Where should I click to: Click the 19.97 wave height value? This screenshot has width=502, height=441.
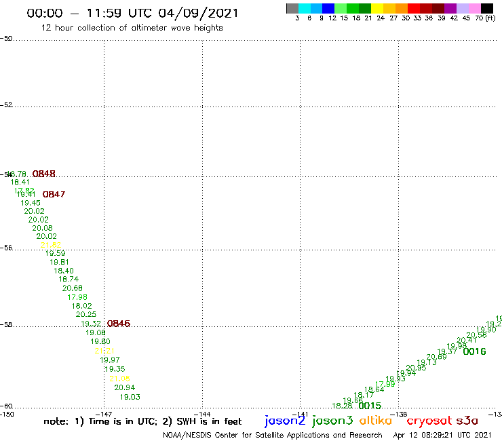(110, 360)
